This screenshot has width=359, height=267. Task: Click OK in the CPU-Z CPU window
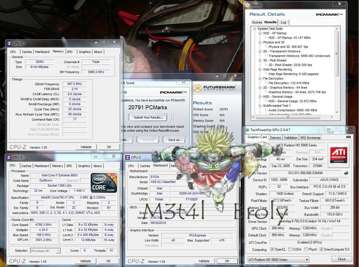pyautogui.click(x=108, y=261)
